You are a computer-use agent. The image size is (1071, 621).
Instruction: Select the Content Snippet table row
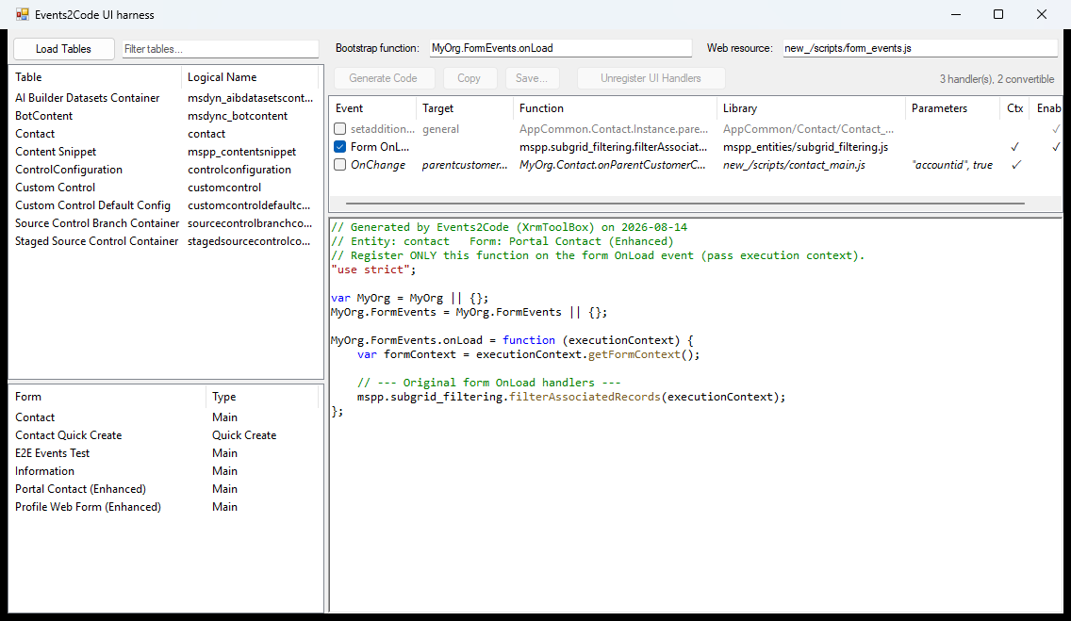coord(165,152)
